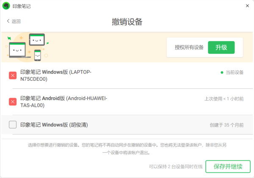The height and width of the screenshot is (178, 254).
Task: Check the Windows版 (胡俊清) device checkbox
Action: coord(13,125)
